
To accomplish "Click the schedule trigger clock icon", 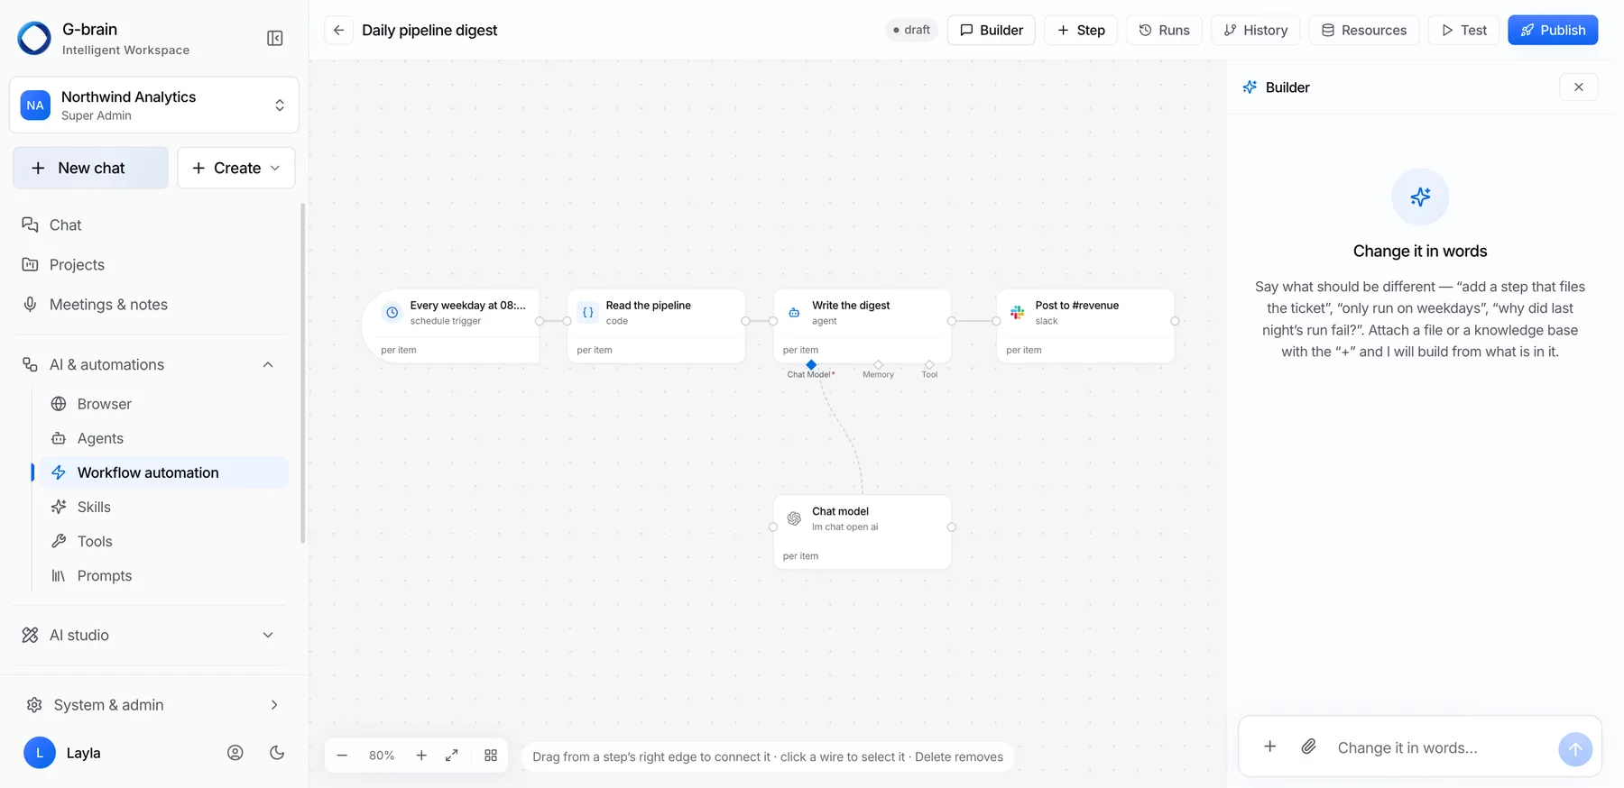I will click(392, 313).
